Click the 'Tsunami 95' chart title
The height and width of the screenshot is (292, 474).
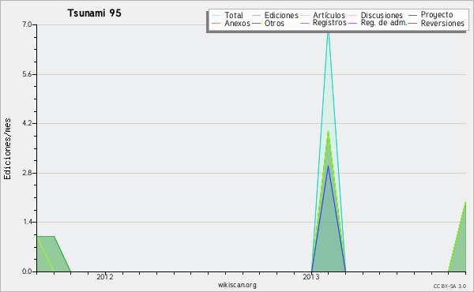94,13
